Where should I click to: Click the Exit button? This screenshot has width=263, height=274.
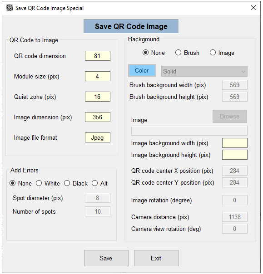[156, 258]
